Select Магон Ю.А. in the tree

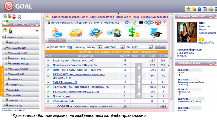14,43
